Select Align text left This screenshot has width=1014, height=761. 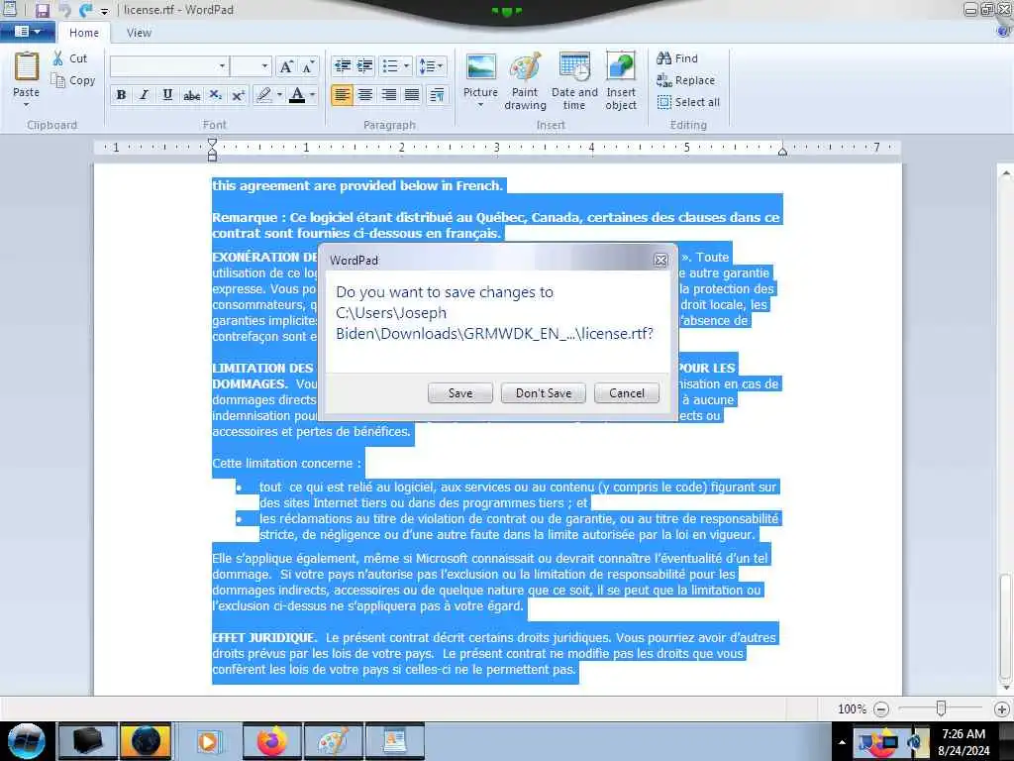[342, 95]
